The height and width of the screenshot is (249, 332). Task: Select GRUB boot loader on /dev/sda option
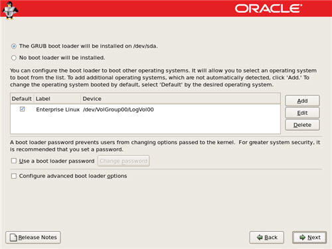[x=14, y=46]
